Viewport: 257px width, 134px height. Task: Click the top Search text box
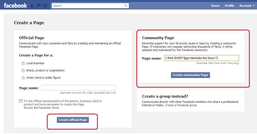point(87,6)
